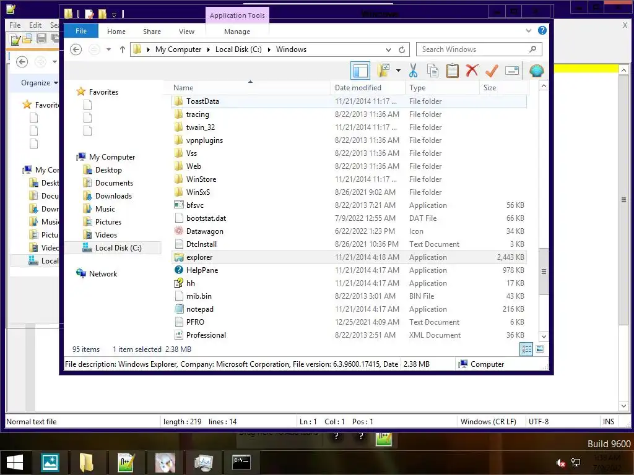Open the View ribbon tab
Viewport: 634px width, 475px height.
186,32
